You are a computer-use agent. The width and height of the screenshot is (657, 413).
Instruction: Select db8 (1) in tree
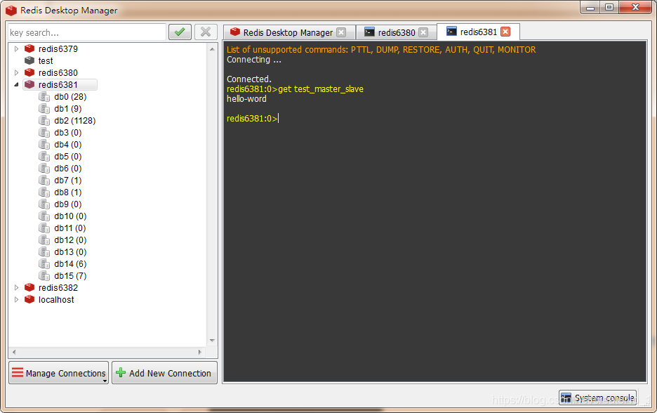[68, 192]
